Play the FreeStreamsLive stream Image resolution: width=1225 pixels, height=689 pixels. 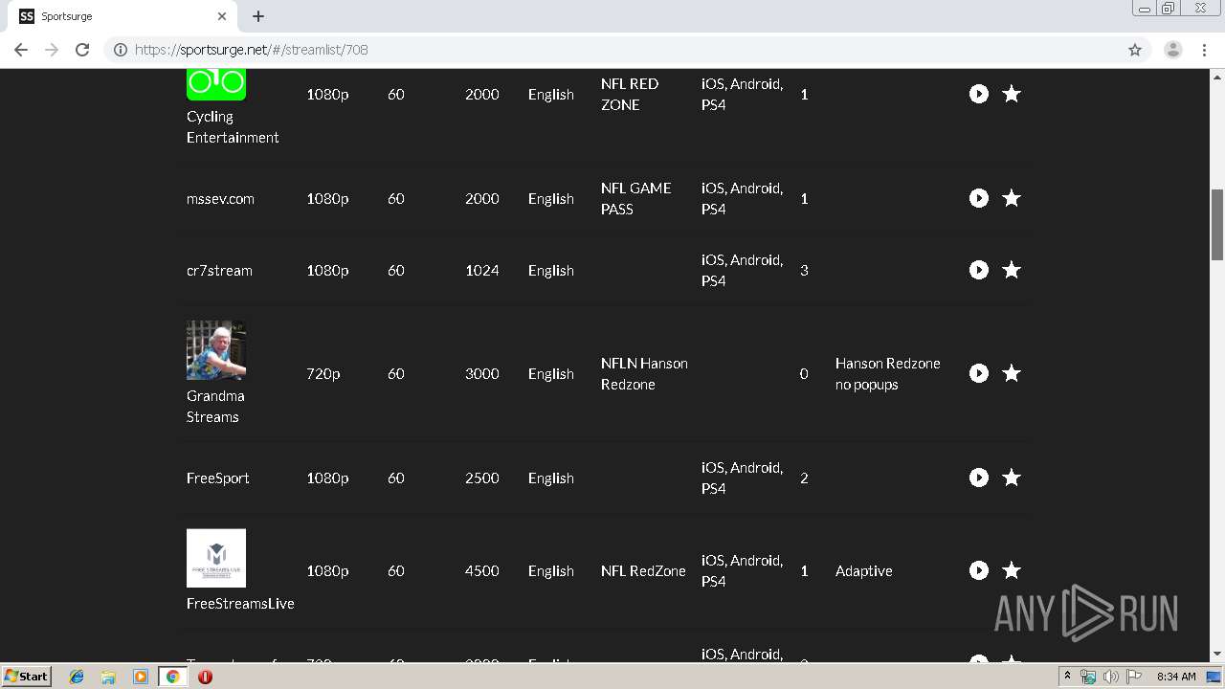(978, 570)
